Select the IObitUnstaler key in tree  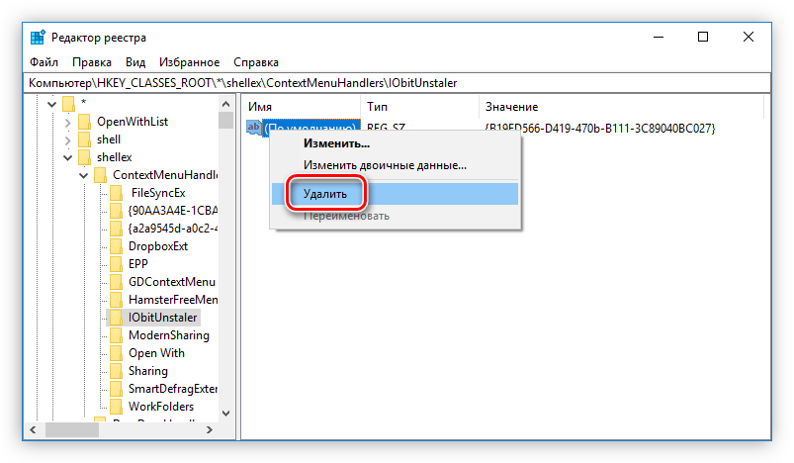[x=163, y=318]
